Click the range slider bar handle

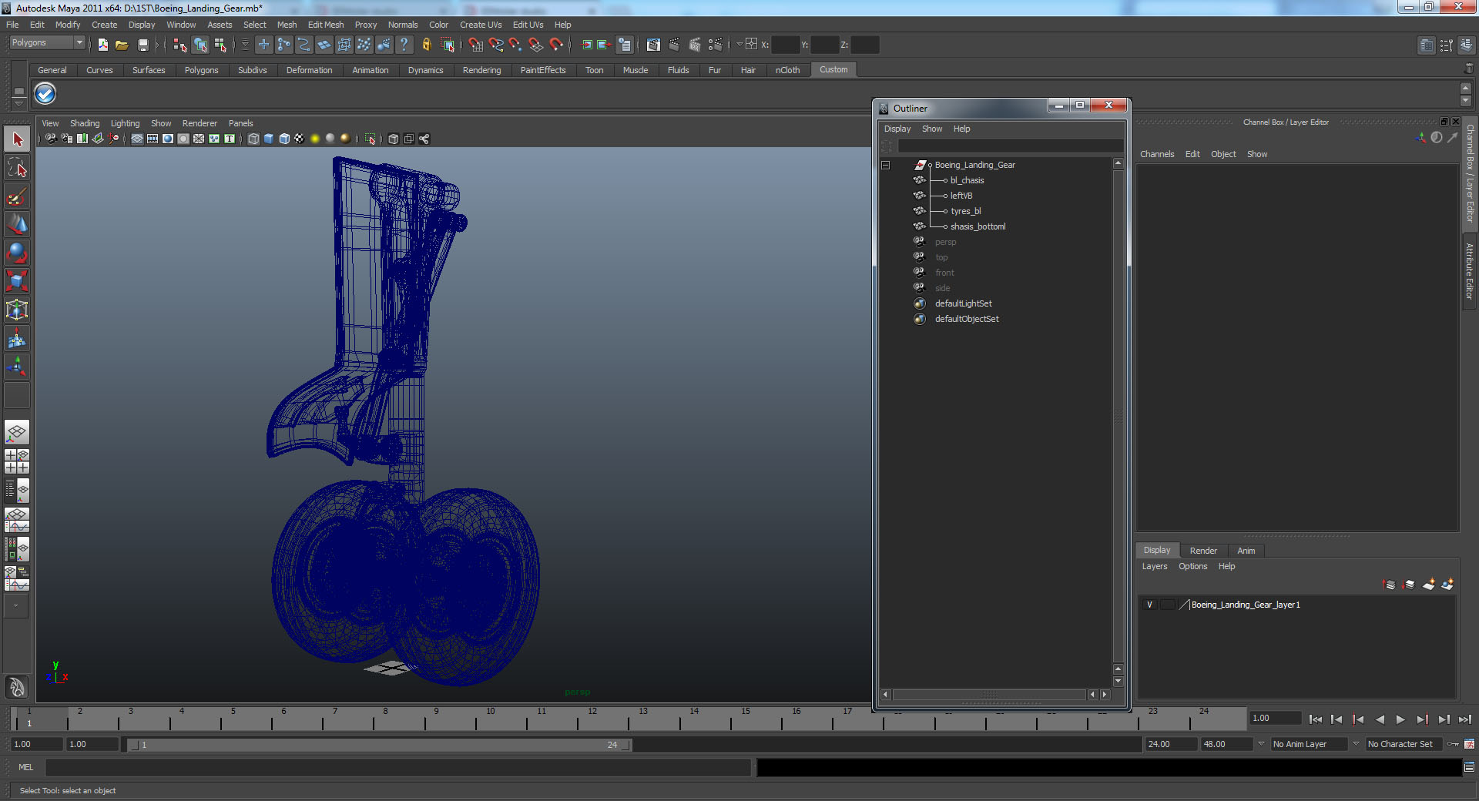378,745
